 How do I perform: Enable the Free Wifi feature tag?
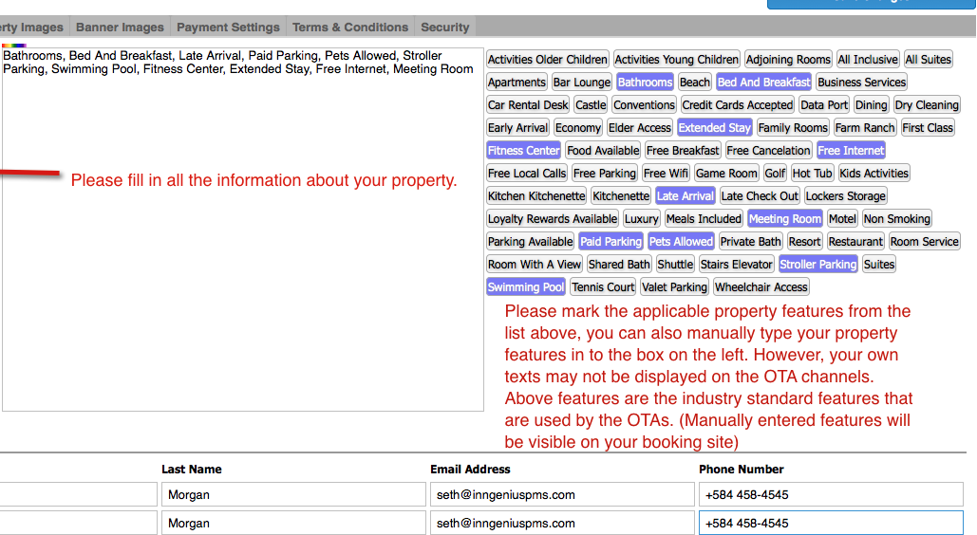click(x=666, y=174)
